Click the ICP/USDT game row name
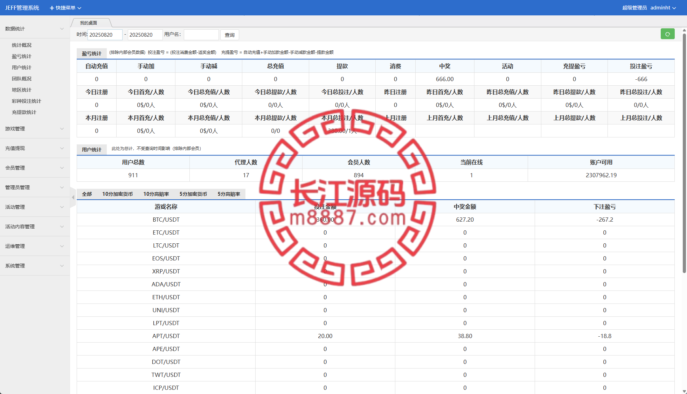 (166, 388)
